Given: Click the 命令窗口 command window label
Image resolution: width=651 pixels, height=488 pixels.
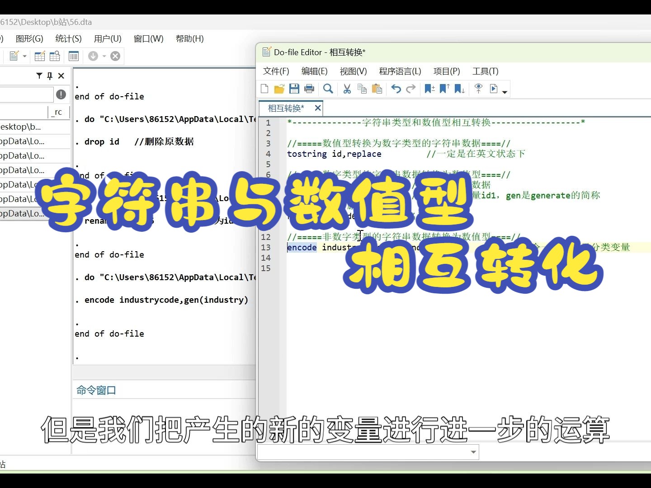Looking at the screenshot, I should pos(96,390).
